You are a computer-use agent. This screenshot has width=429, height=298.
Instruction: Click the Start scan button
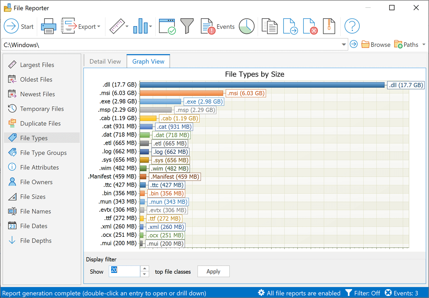(x=19, y=26)
